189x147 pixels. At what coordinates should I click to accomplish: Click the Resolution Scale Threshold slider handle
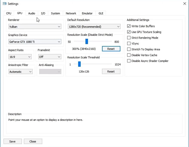click(79, 64)
